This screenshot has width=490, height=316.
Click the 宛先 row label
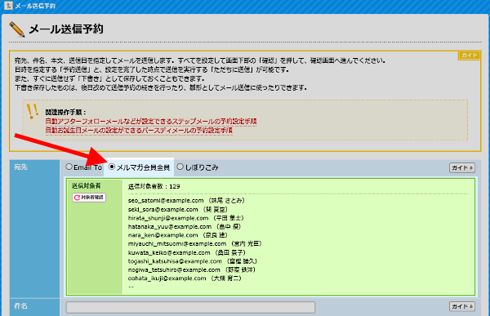[x=20, y=167]
